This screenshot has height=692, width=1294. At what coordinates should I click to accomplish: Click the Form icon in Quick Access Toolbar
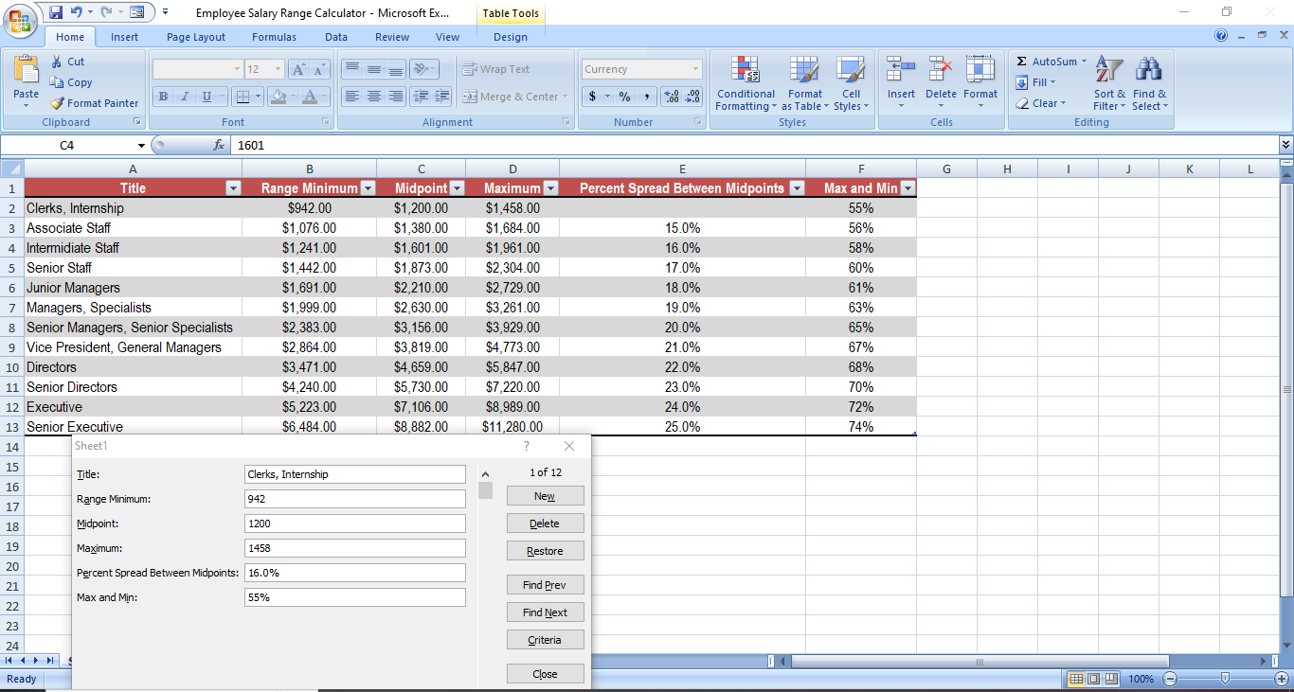(x=137, y=12)
